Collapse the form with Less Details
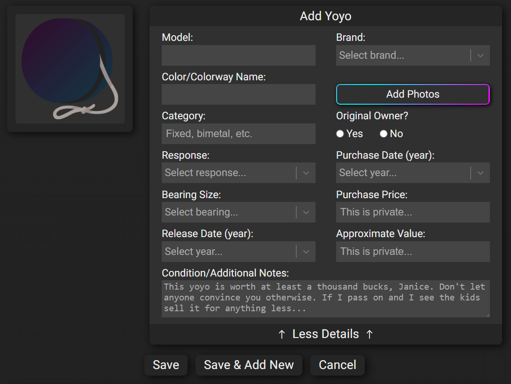Screen dimensions: 511x384 click(x=325, y=334)
